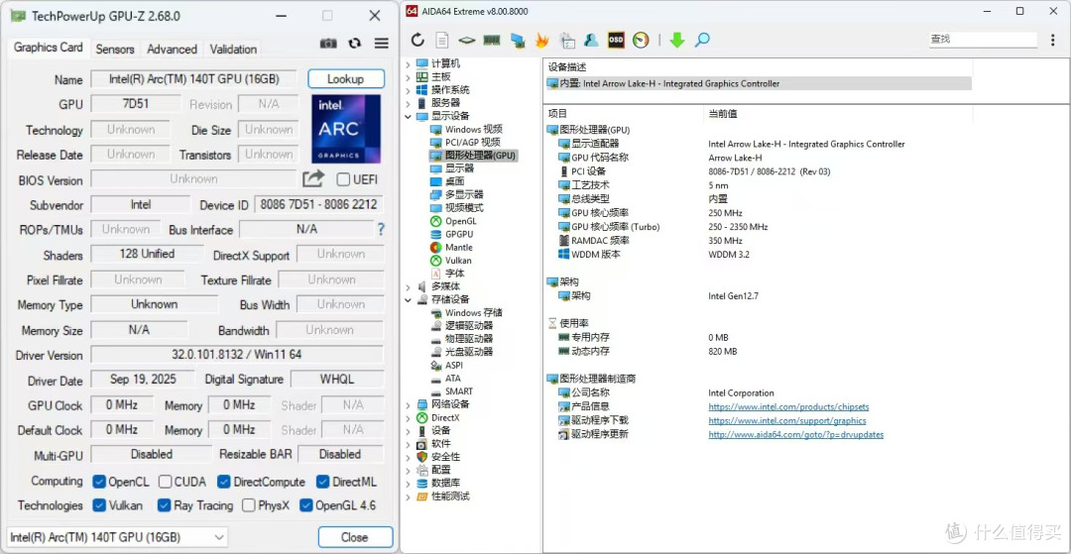
Task: Click the BIOS export share icon
Action: [x=312, y=178]
